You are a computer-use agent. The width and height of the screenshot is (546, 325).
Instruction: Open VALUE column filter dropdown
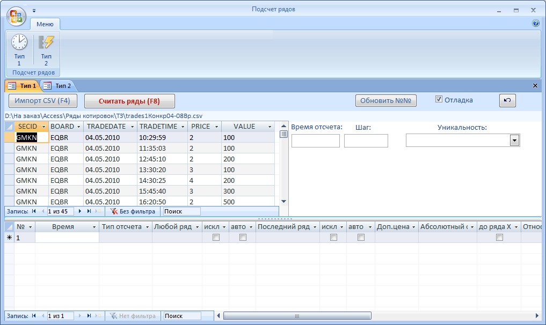270,127
